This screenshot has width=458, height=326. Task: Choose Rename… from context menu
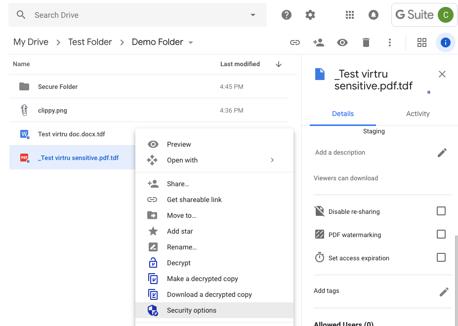coord(214,247)
